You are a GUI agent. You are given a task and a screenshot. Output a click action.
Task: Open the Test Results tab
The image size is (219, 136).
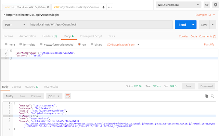coord(51,87)
